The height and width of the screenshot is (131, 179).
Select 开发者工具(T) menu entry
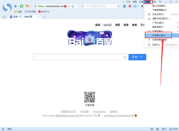click(162, 35)
